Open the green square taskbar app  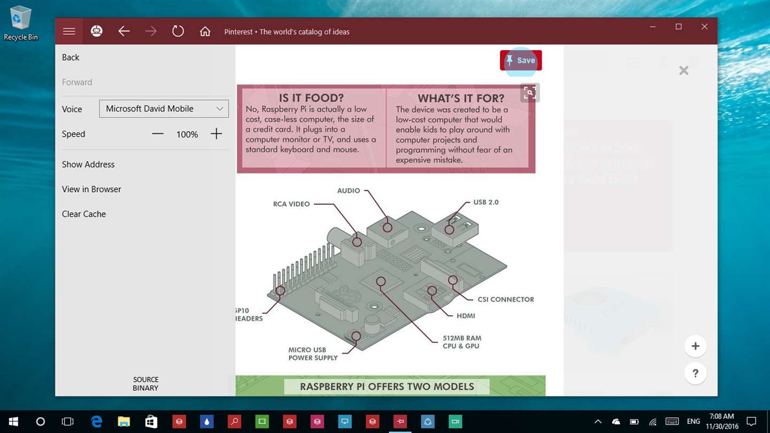[x=262, y=422]
